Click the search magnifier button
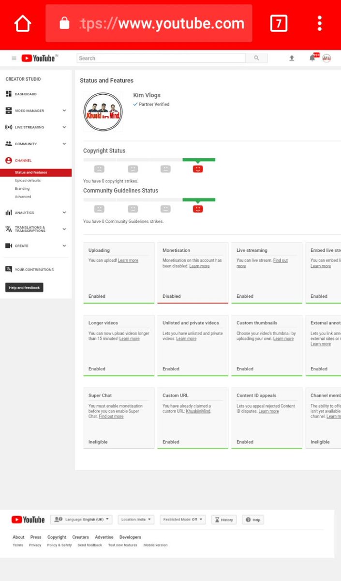Screen dimensions: 341x581 [x=256, y=58]
